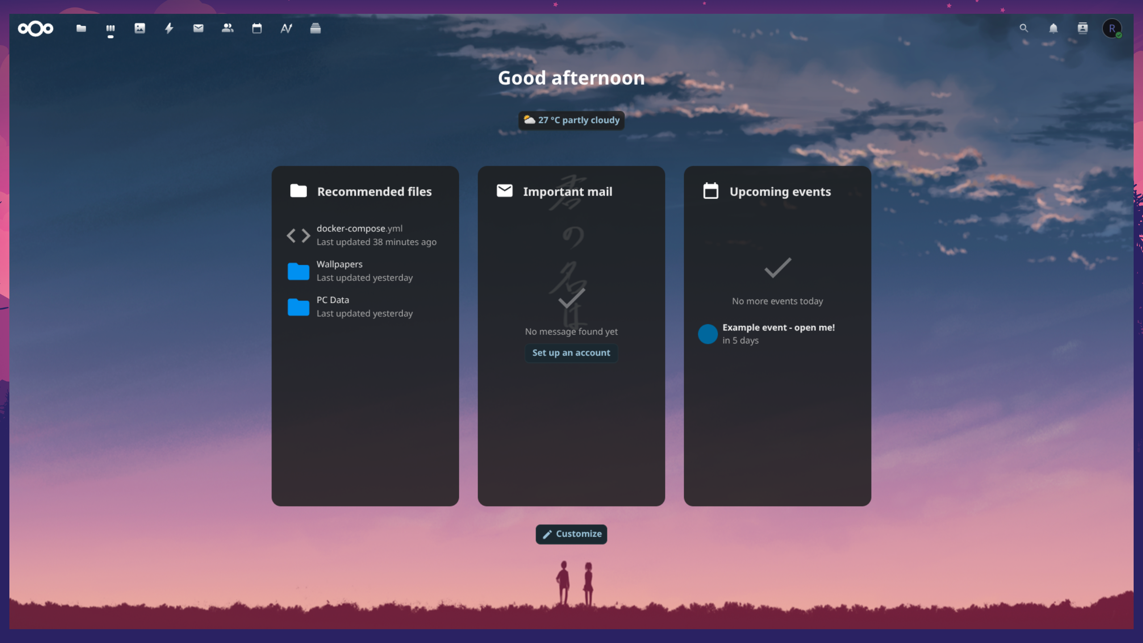The image size is (1143, 643).
Task: Open weather status 27 °C dropdown
Action: click(571, 120)
